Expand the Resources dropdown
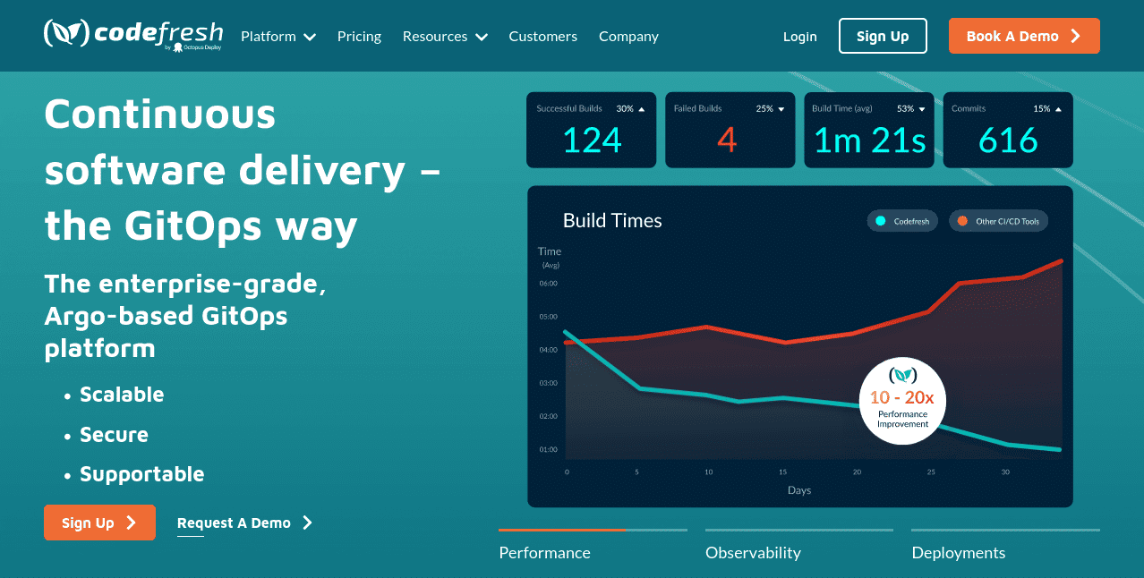The width and height of the screenshot is (1144, 578). click(x=444, y=36)
